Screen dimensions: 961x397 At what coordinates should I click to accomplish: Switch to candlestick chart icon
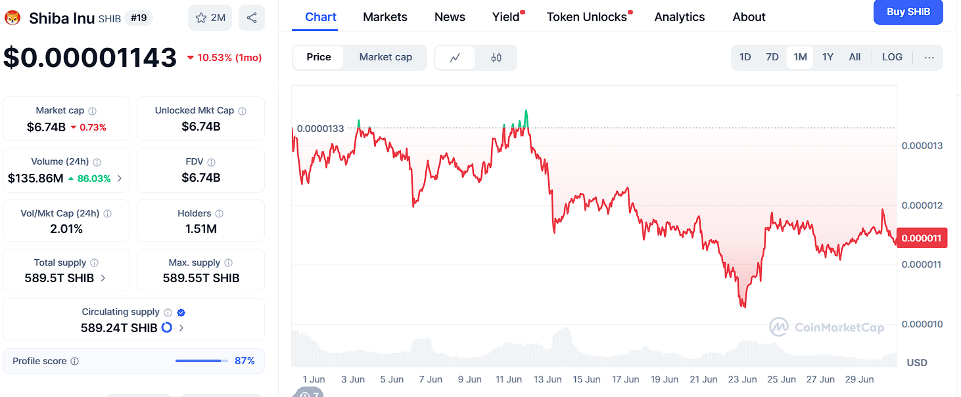(x=496, y=58)
